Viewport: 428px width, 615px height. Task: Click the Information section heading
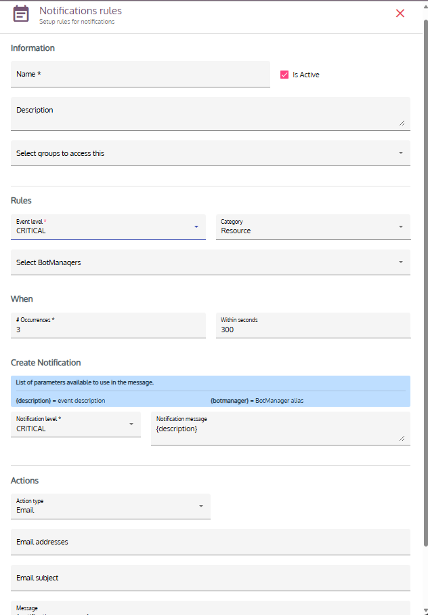(33, 48)
